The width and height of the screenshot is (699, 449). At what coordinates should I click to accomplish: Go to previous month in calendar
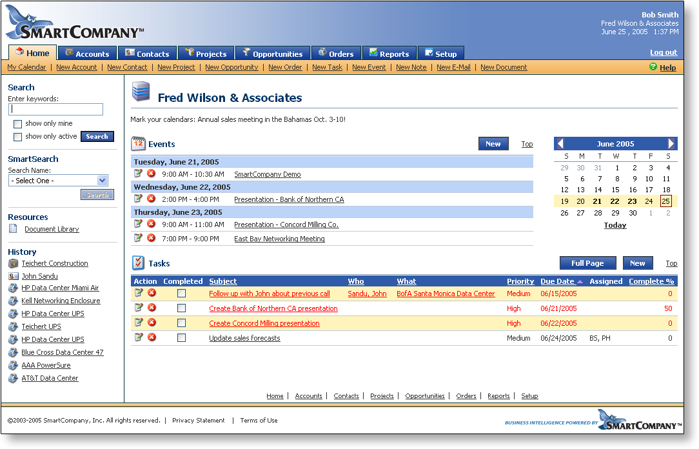point(560,144)
